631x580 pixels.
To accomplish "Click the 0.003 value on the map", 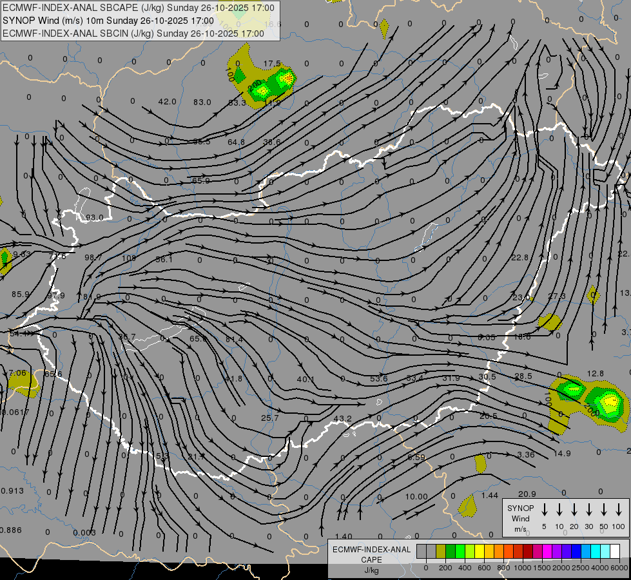I will 84,532.
